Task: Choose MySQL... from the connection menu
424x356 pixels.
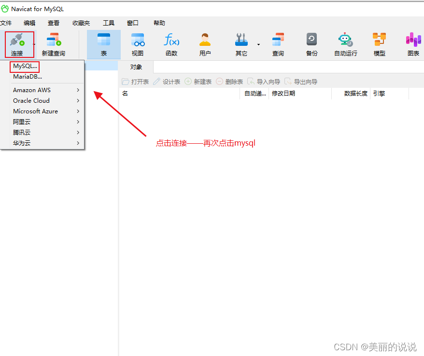Action: (x=25, y=66)
